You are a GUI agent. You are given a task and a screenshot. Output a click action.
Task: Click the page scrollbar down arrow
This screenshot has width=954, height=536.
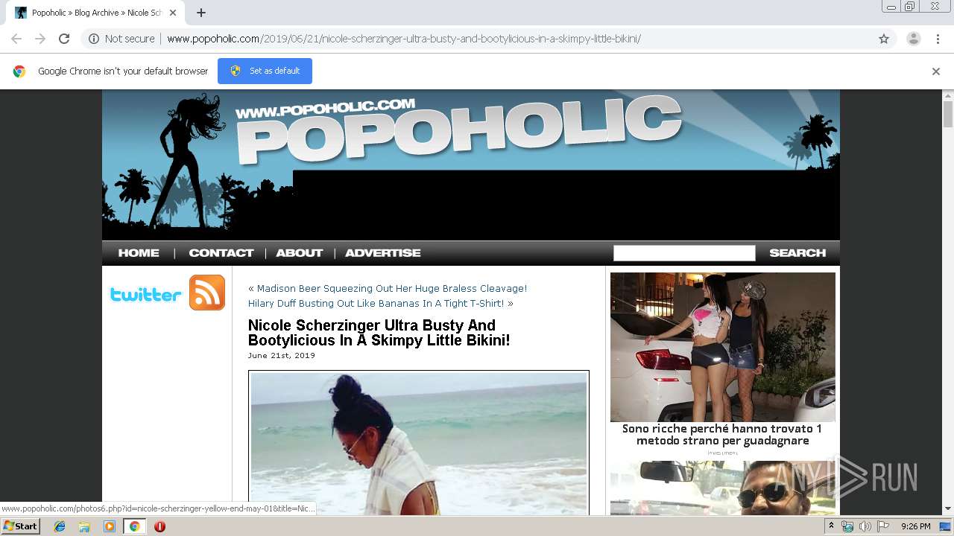coord(948,509)
